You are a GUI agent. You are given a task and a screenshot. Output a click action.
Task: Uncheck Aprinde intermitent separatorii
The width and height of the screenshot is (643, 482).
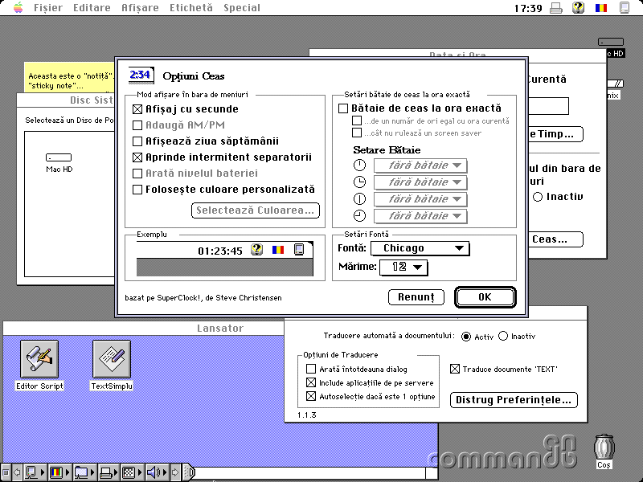(137, 157)
